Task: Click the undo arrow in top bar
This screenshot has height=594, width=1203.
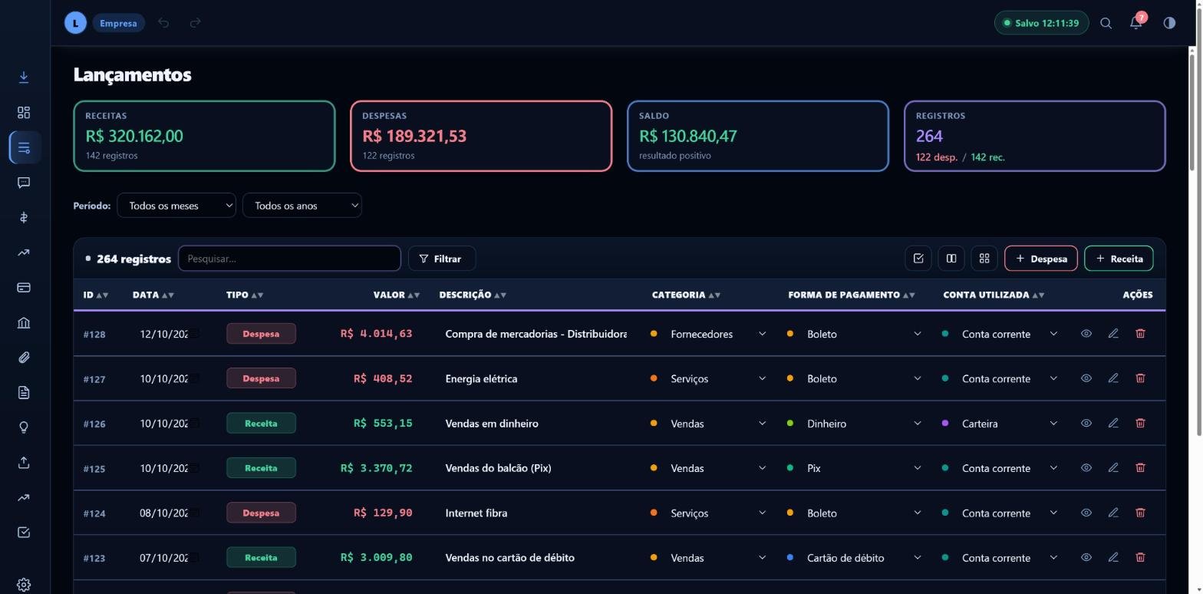Action: pos(163,23)
